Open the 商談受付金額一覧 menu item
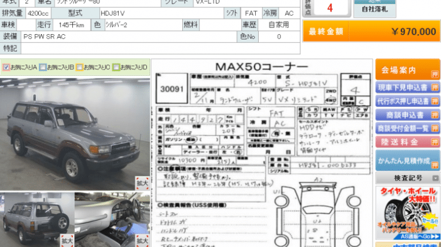The image size is (441, 247). point(403,128)
